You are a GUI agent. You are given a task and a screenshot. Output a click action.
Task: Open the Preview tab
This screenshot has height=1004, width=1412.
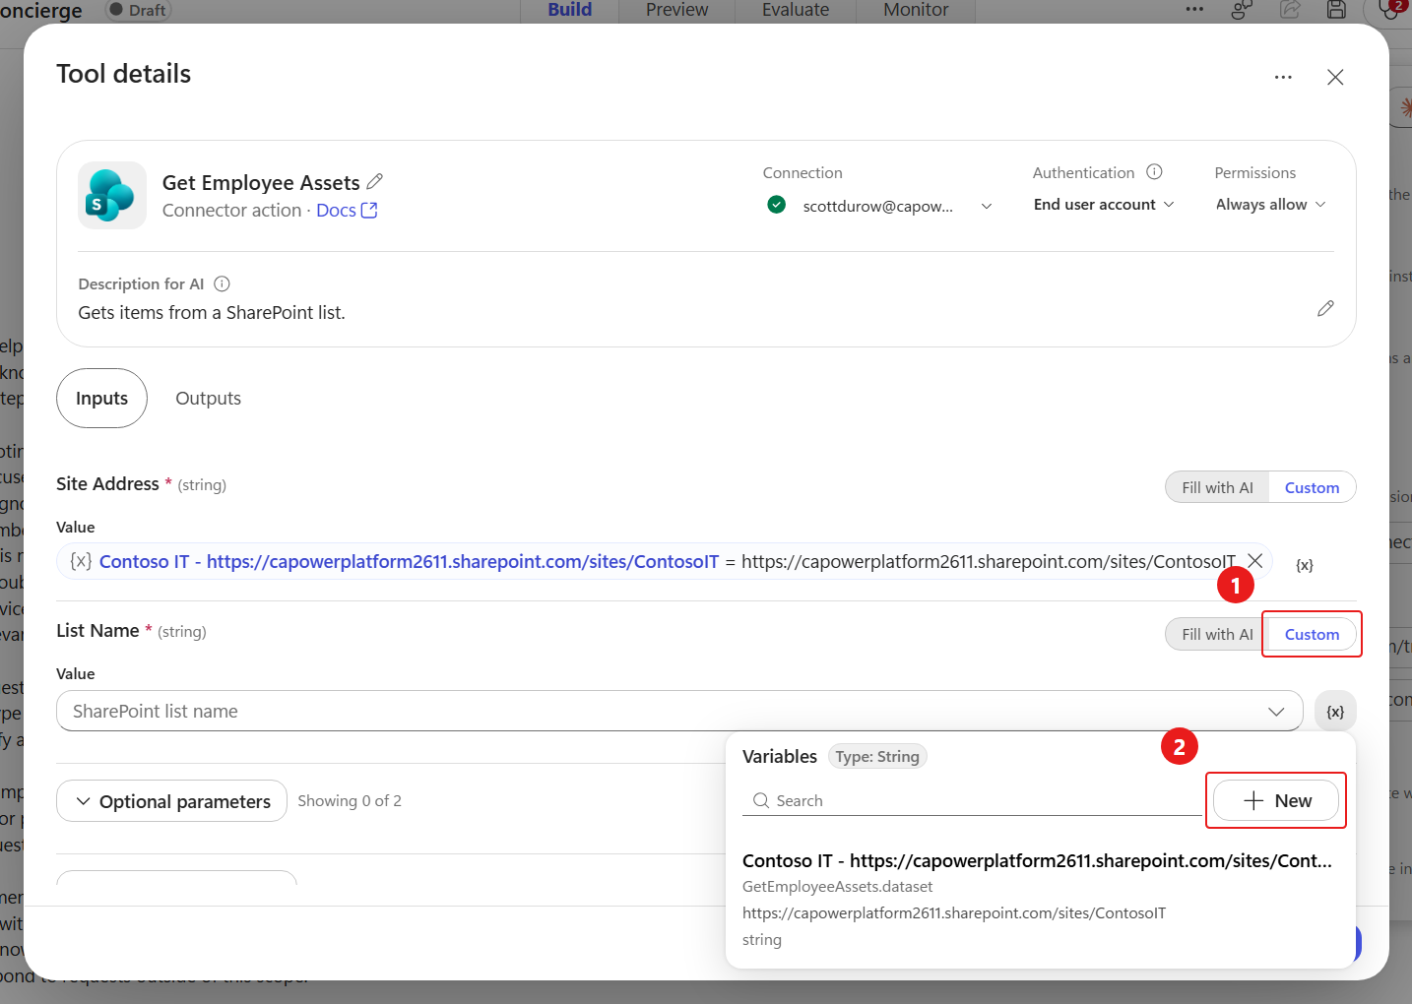click(x=677, y=10)
